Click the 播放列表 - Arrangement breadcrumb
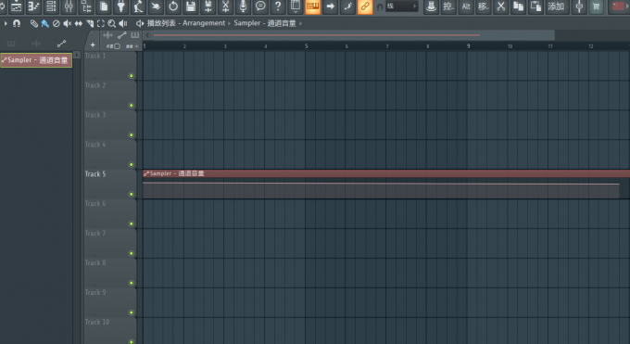 [186, 23]
